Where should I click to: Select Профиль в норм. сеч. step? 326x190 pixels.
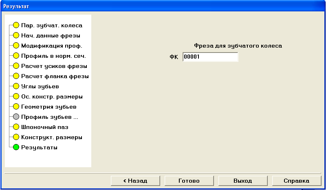[53, 56]
